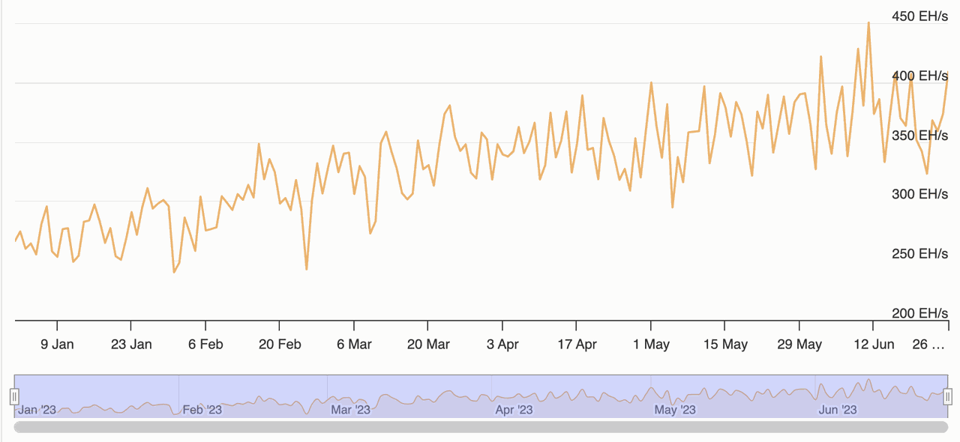Screen dimensions: 960x442
Task: Click the 'Jun '23' navigator label
Action: coord(838,410)
